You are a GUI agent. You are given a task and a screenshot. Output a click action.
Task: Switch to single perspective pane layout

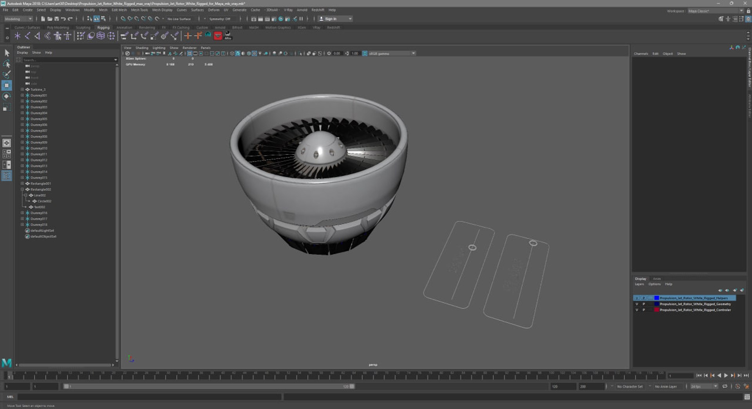7,143
